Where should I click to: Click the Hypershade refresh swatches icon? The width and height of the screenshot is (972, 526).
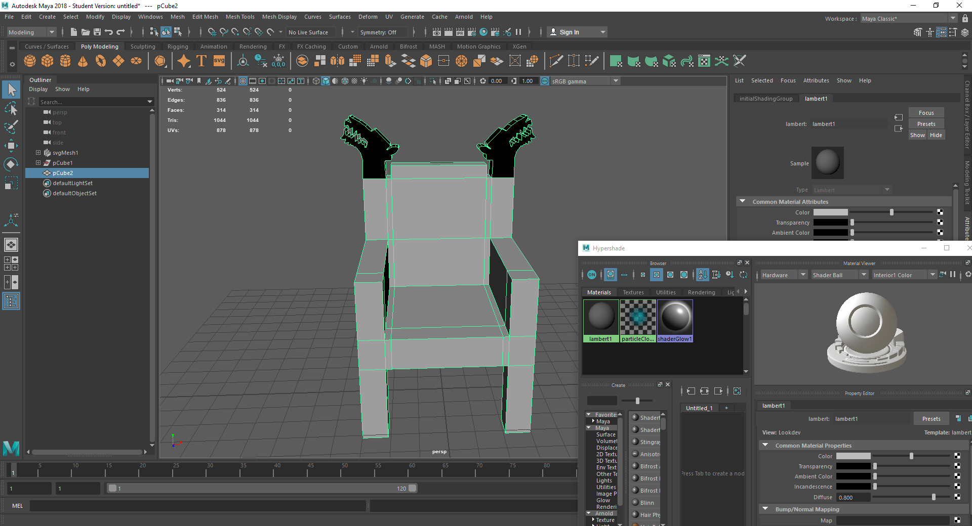point(743,275)
